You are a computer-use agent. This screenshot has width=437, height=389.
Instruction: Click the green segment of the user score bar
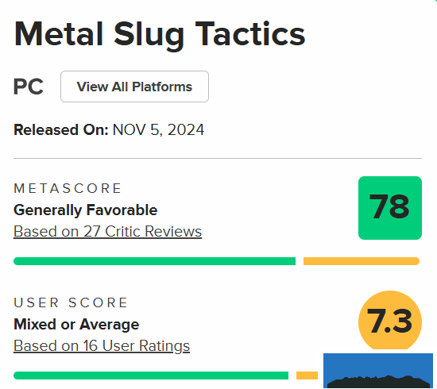click(151, 376)
